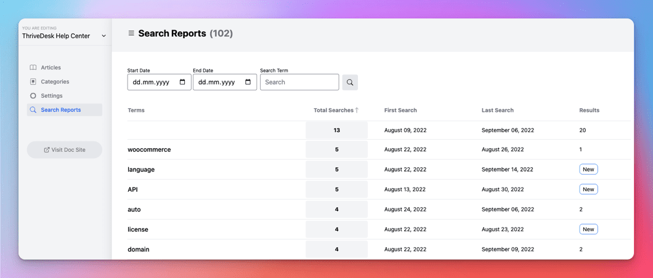Select the woocommerce search term row
Viewport: 653px width, 278px height.
pos(379,149)
